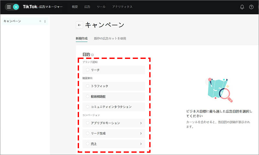
Task: Open the アナリティクス menu in top navigation
Action: click(122, 7)
